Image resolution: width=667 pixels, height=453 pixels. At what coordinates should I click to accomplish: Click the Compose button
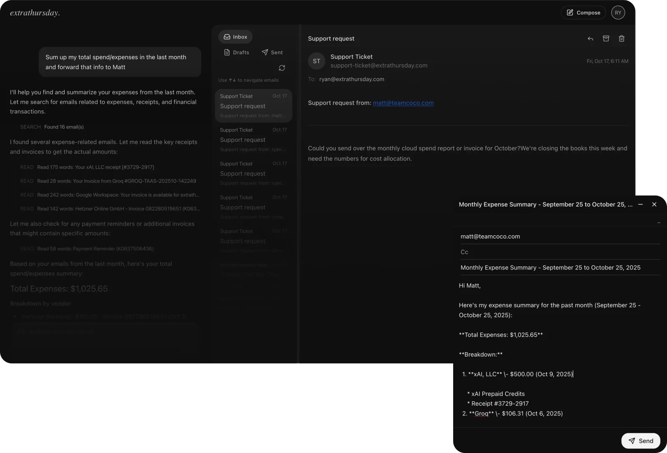pos(583,13)
